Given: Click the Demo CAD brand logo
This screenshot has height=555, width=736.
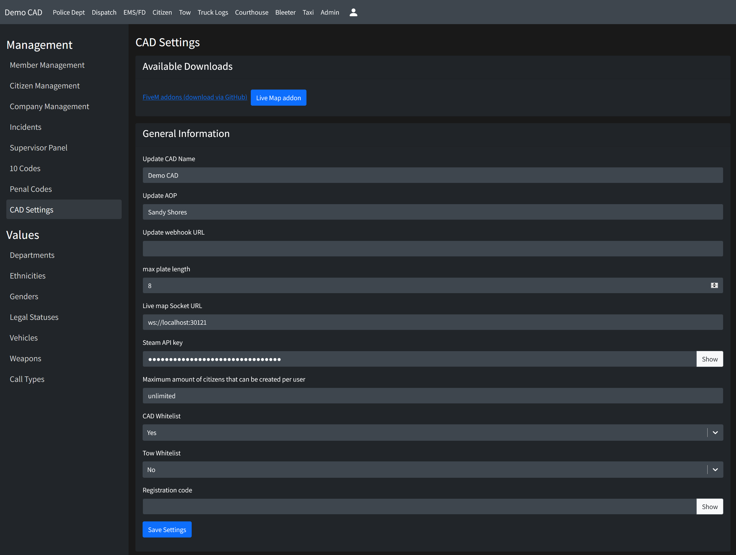Looking at the screenshot, I should tap(23, 12).
